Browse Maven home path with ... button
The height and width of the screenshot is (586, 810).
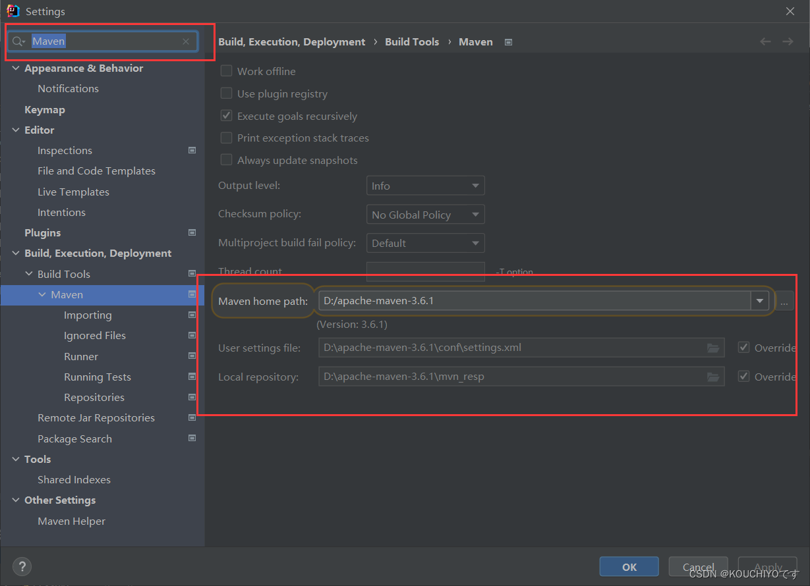(x=784, y=302)
